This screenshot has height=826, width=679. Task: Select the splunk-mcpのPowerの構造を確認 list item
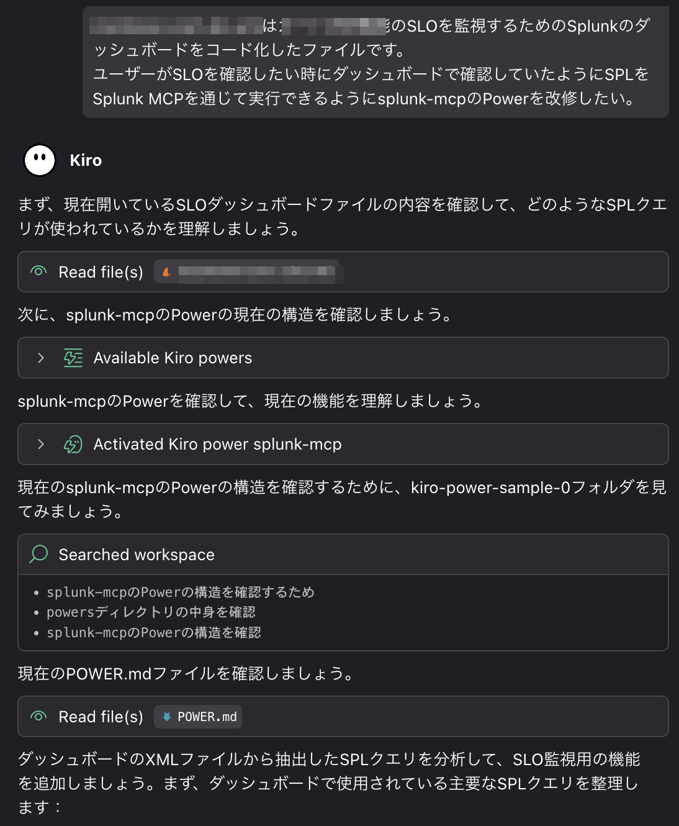[154, 632]
